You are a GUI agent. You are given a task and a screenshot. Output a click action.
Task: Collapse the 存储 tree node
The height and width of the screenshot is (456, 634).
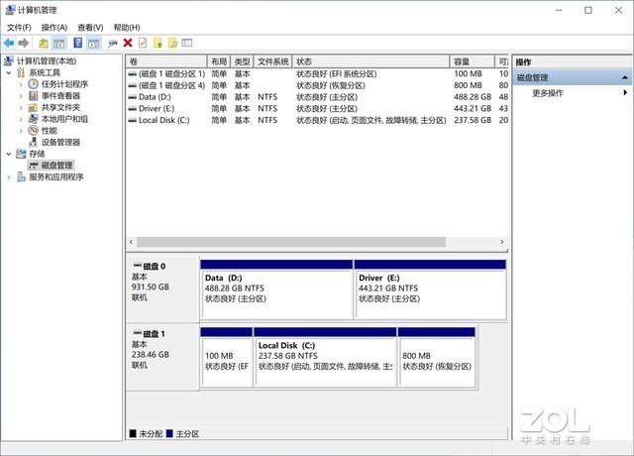coord(9,154)
